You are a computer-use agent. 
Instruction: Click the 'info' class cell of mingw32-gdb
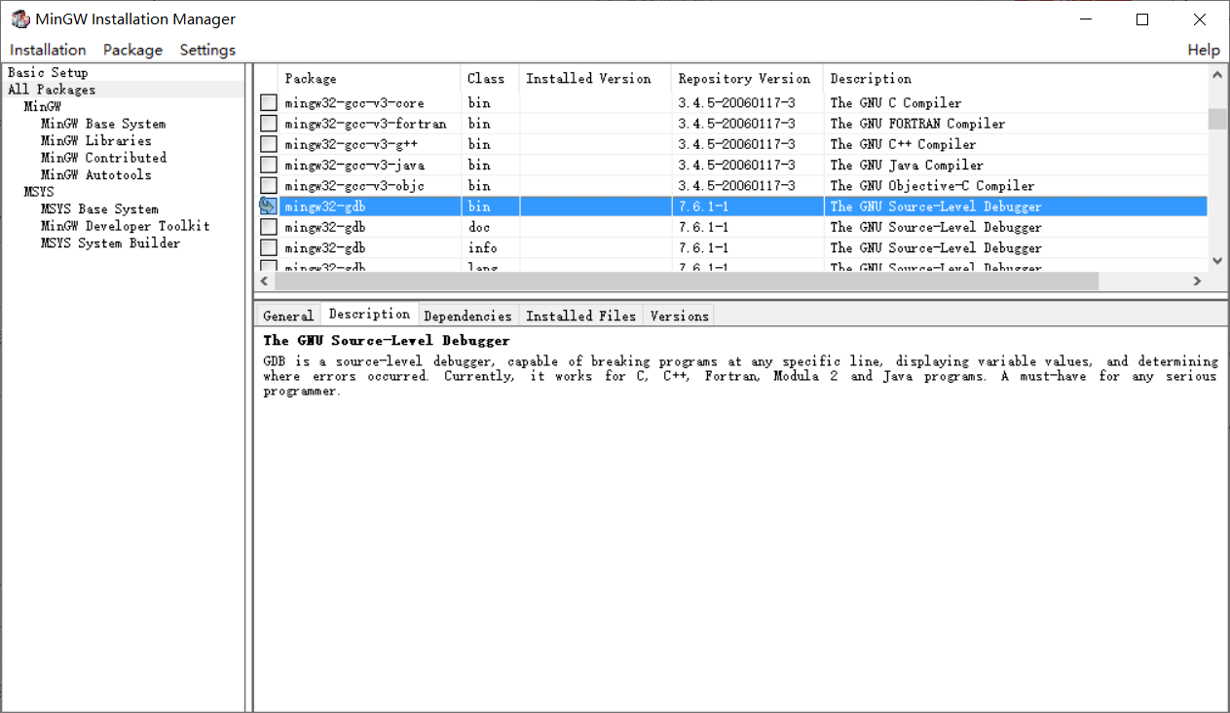click(x=482, y=248)
